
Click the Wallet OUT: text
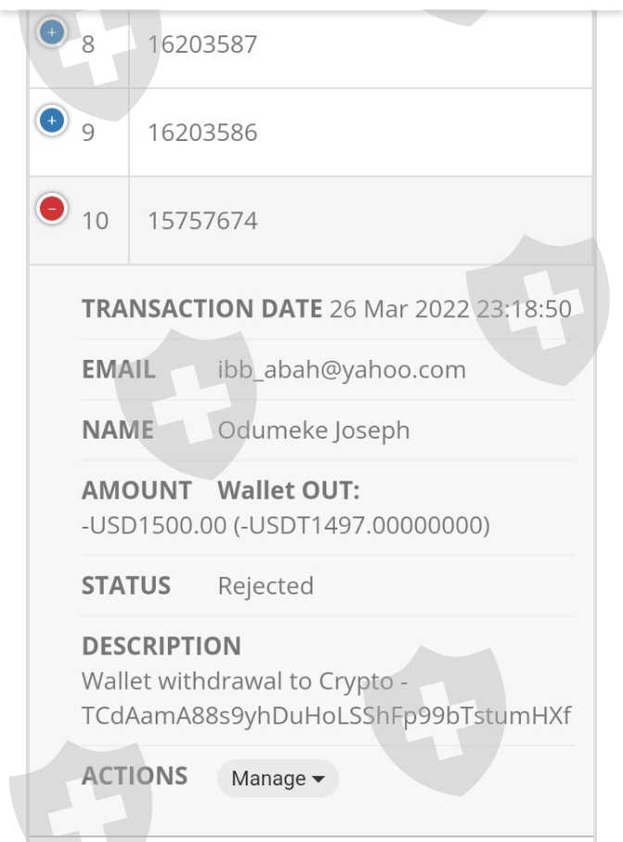pyautogui.click(x=288, y=491)
